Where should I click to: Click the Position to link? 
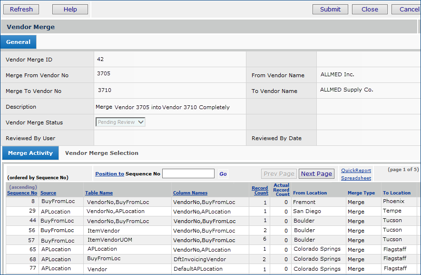[x=109, y=174]
